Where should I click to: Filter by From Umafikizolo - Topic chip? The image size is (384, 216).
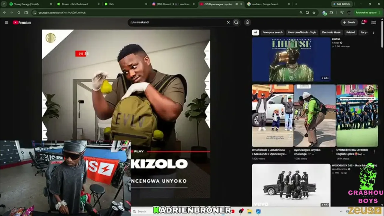[302, 32]
